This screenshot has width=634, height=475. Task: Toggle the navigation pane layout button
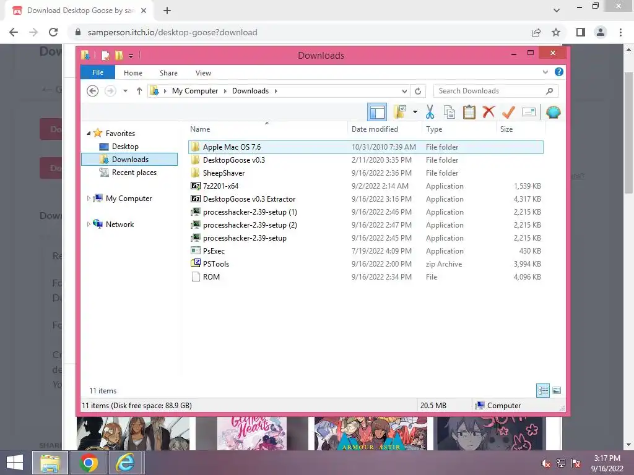[x=377, y=113]
